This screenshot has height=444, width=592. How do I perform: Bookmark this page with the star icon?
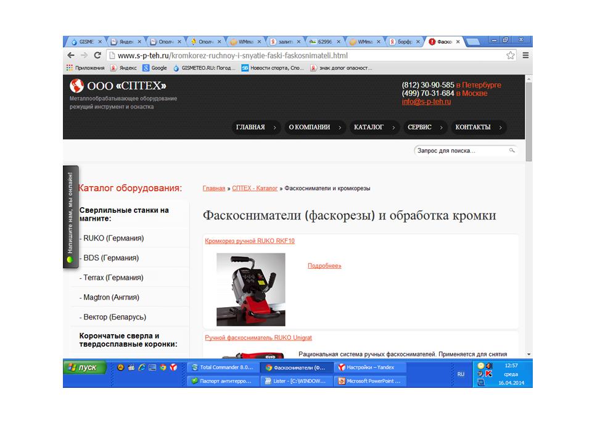coord(511,55)
